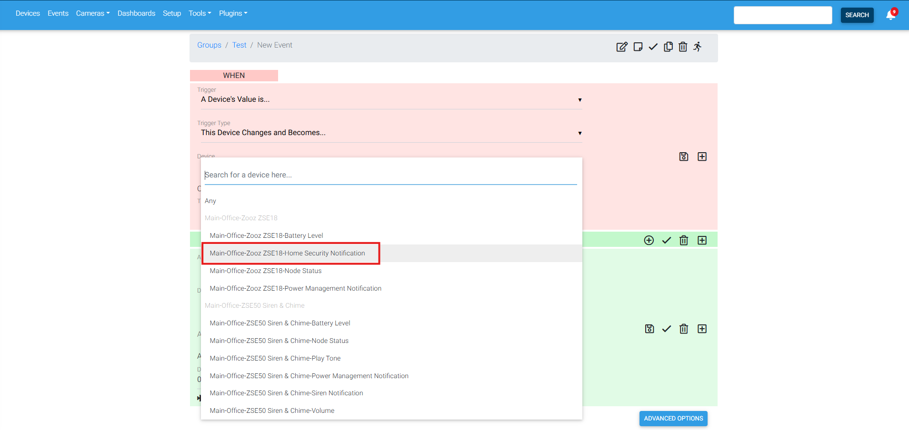Delete the event via breadcrumb trash icon
The width and height of the screenshot is (909, 430).
683,47
